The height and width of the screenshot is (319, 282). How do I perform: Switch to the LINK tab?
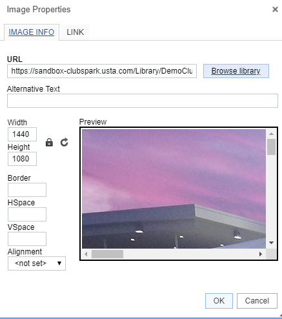tap(75, 32)
